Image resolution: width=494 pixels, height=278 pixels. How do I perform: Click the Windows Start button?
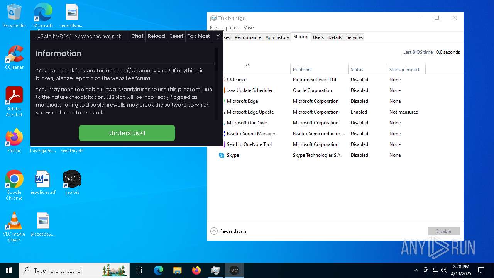(9, 270)
